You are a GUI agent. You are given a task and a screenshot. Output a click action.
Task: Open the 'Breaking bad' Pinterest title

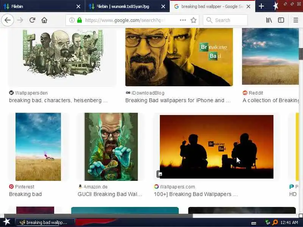[x=25, y=194]
